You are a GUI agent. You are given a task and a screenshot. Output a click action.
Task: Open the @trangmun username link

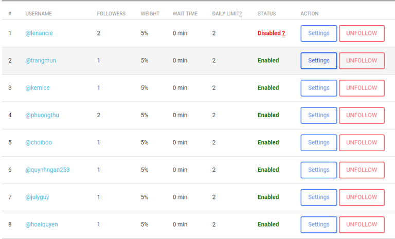(41, 61)
